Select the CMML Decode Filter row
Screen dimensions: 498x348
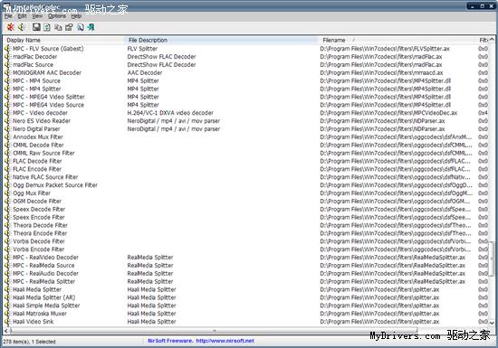(246, 145)
